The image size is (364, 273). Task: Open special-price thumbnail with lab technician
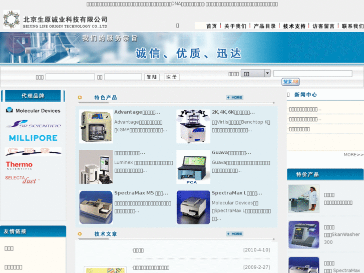[x=303, y=199]
